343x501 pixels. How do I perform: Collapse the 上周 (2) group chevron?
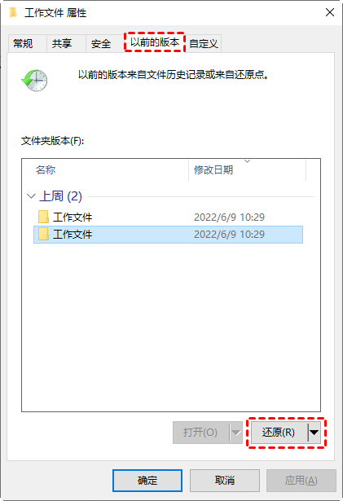pyautogui.click(x=31, y=196)
